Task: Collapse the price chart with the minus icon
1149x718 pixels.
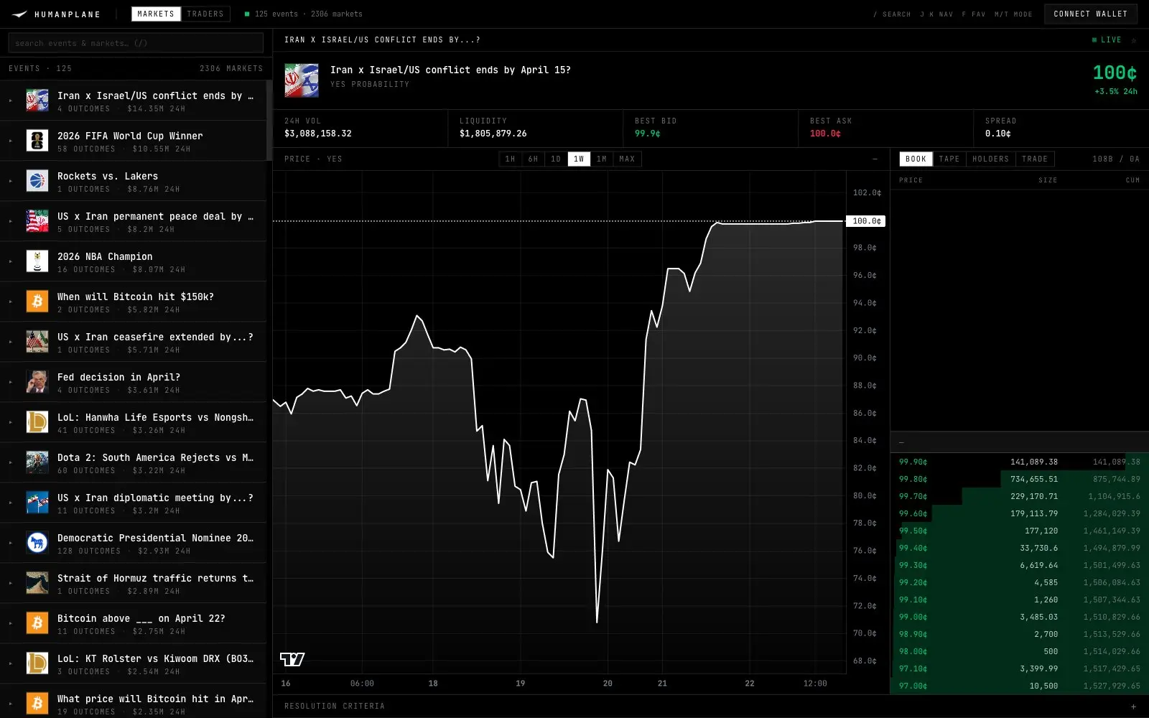Action: pos(875,159)
